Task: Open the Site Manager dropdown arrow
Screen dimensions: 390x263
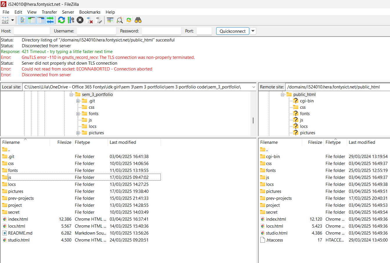Action: click(12, 20)
